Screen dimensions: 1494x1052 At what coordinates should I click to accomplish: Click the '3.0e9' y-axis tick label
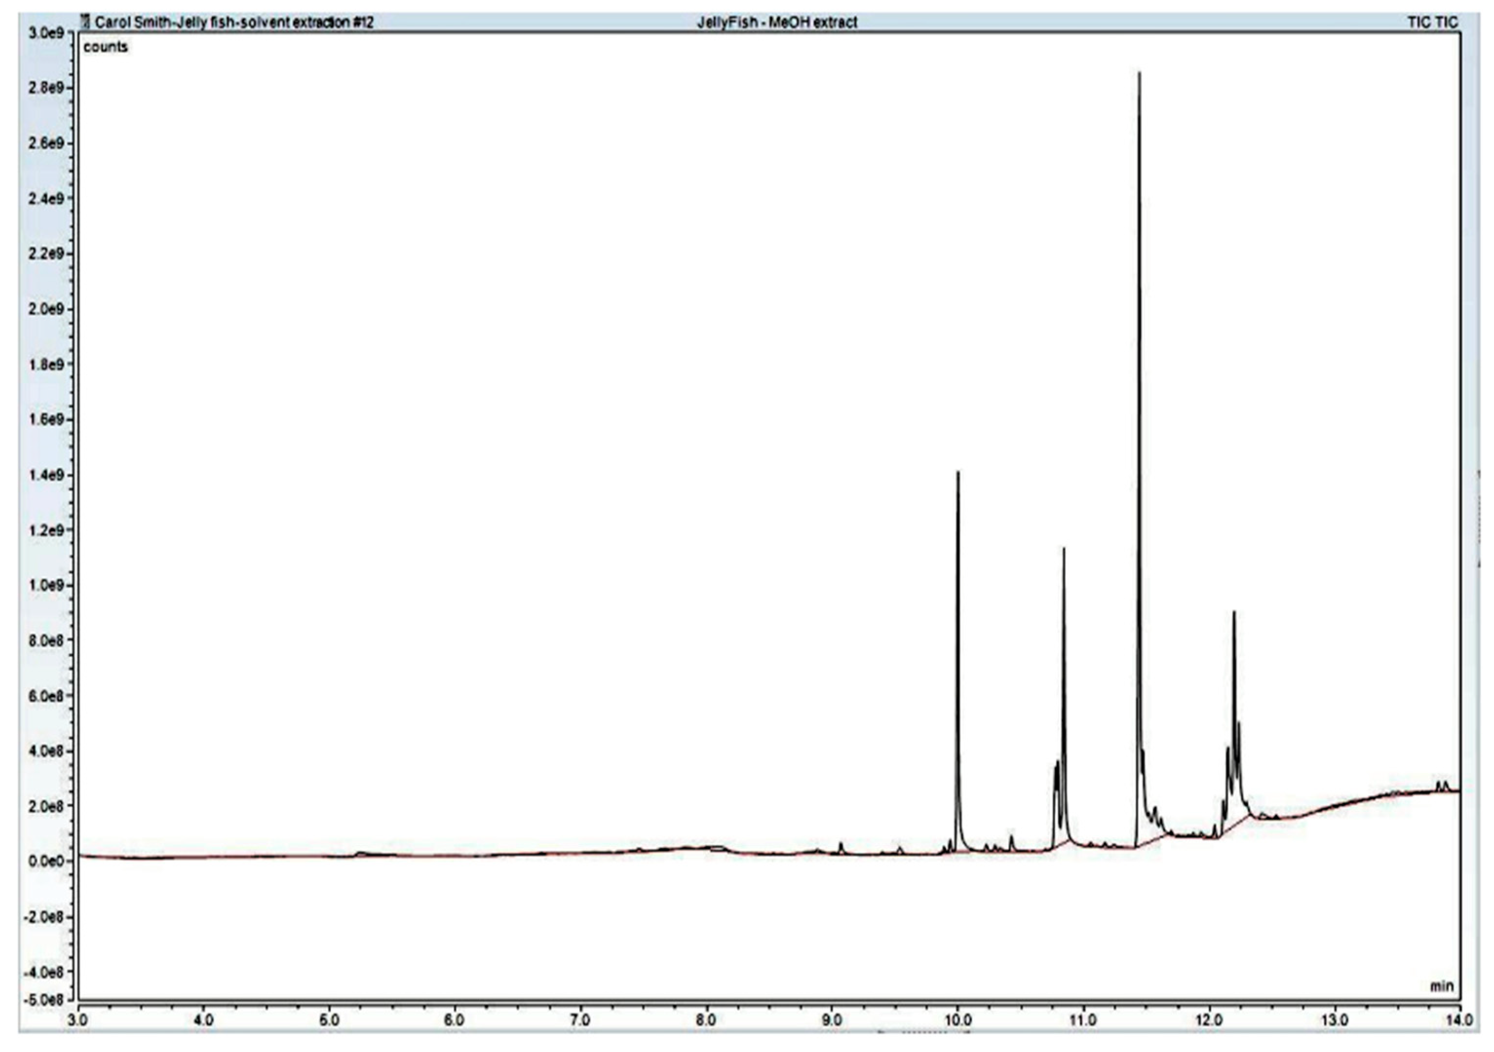(x=47, y=33)
